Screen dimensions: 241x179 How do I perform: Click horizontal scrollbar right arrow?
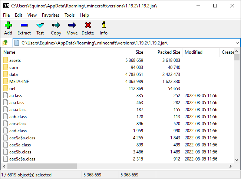(230, 166)
